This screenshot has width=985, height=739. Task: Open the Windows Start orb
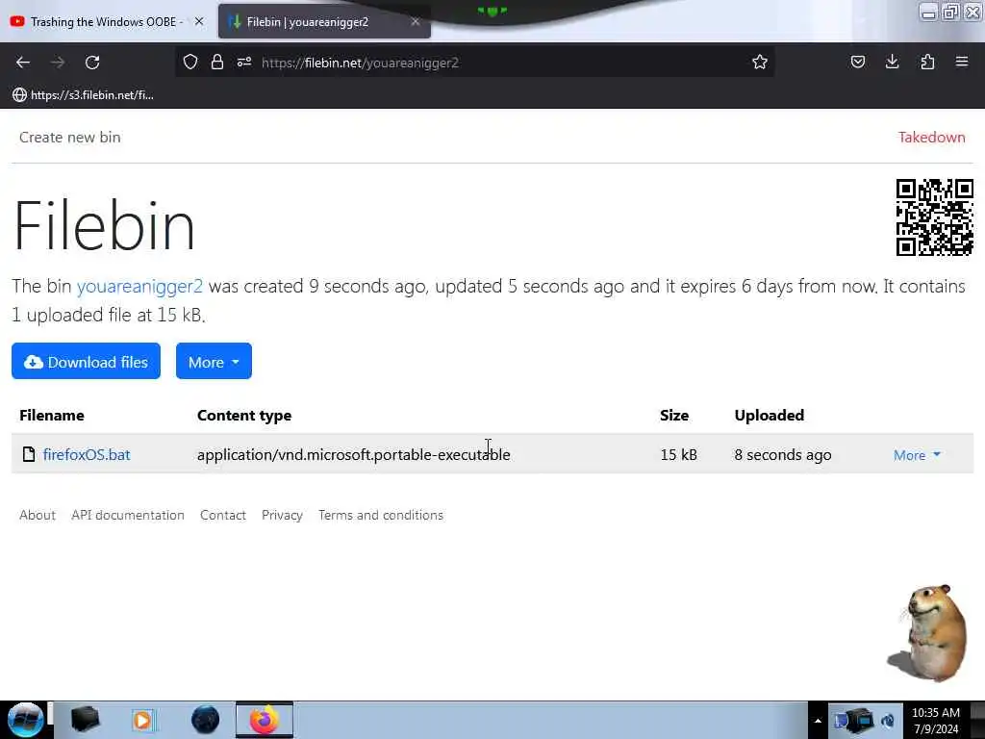tap(25, 720)
